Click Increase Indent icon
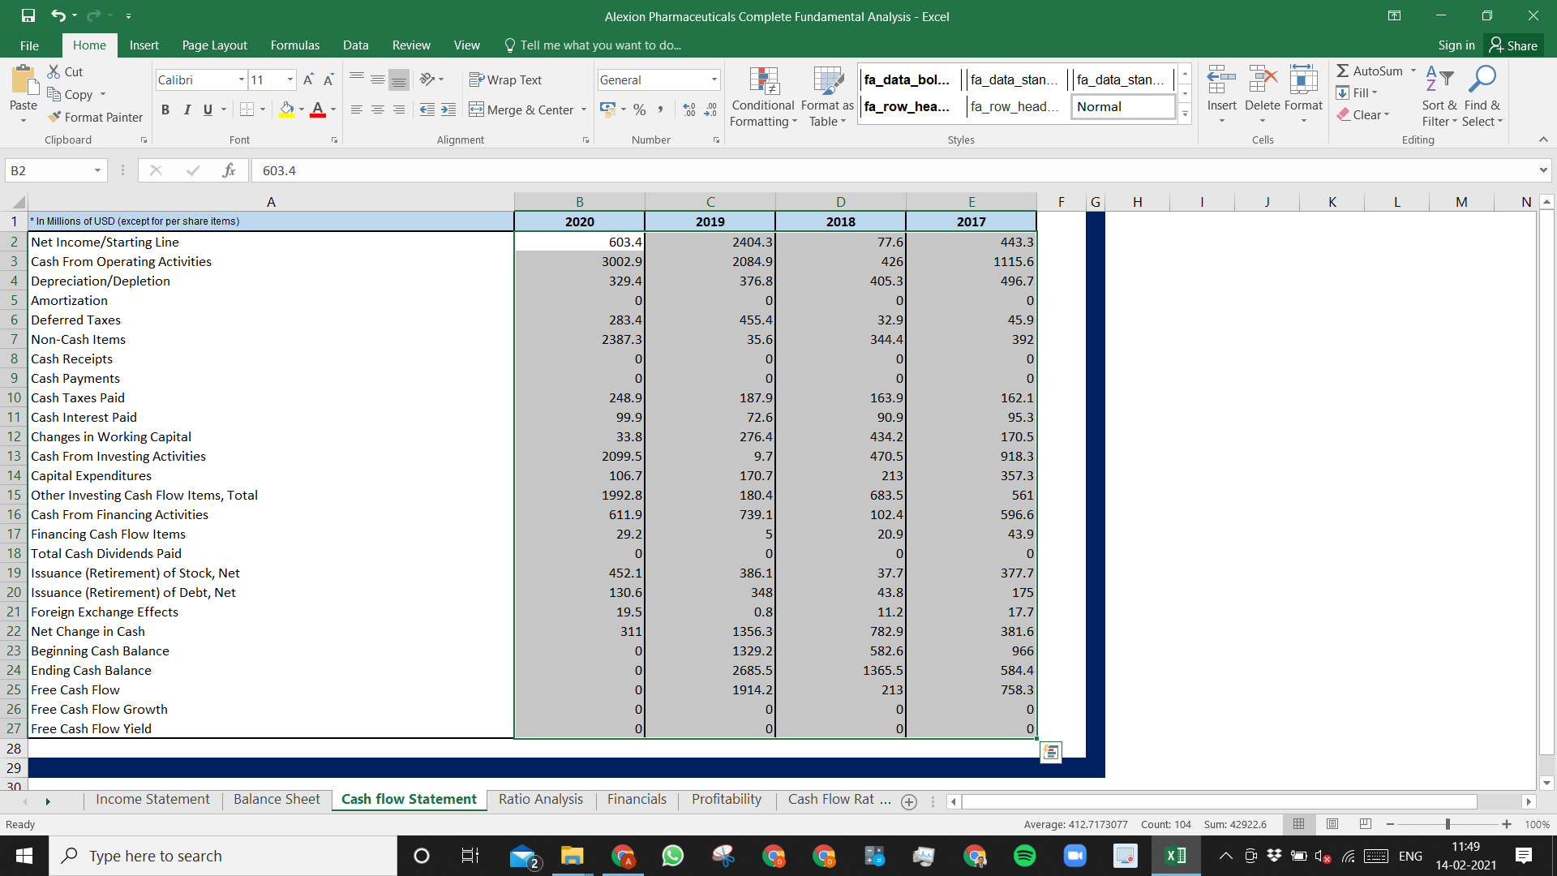1557x876 pixels. coord(448,109)
